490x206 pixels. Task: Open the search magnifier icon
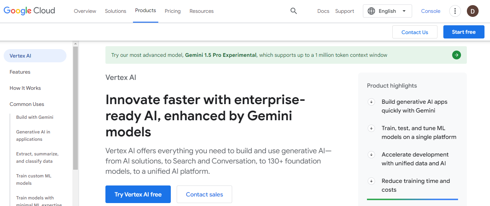pyautogui.click(x=293, y=11)
